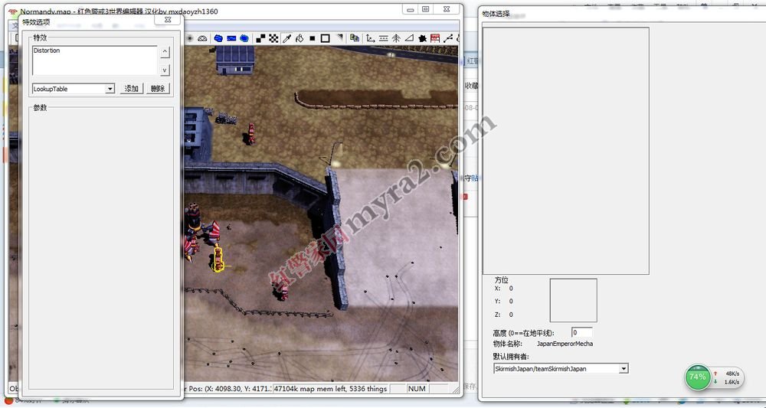
Task: Click the map memory left status text
Action: tap(331, 389)
